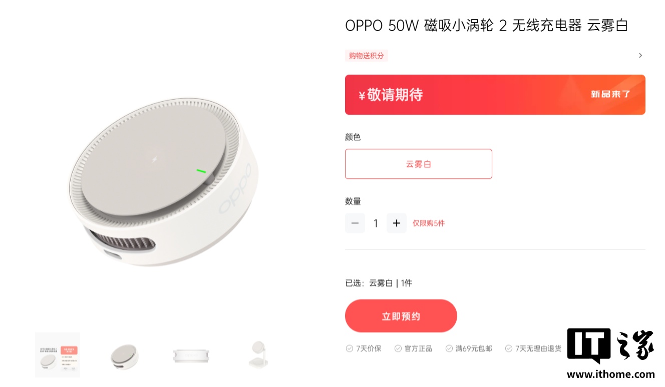This screenshot has height=387, width=665.
Task: Click the 满69元包邮 checkmark icon
Action: 449,348
